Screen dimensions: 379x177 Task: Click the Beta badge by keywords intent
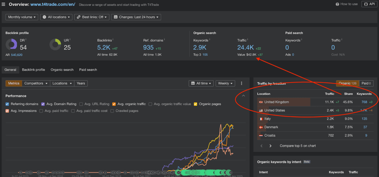[x=307, y=161]
